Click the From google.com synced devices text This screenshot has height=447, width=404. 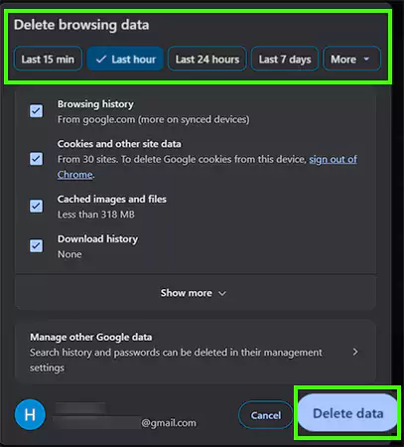[154, 119]
